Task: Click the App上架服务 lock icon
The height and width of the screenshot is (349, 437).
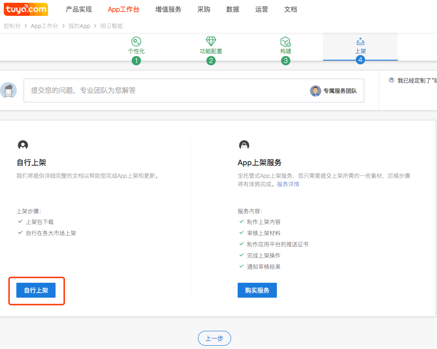Action: pos(244,145)
